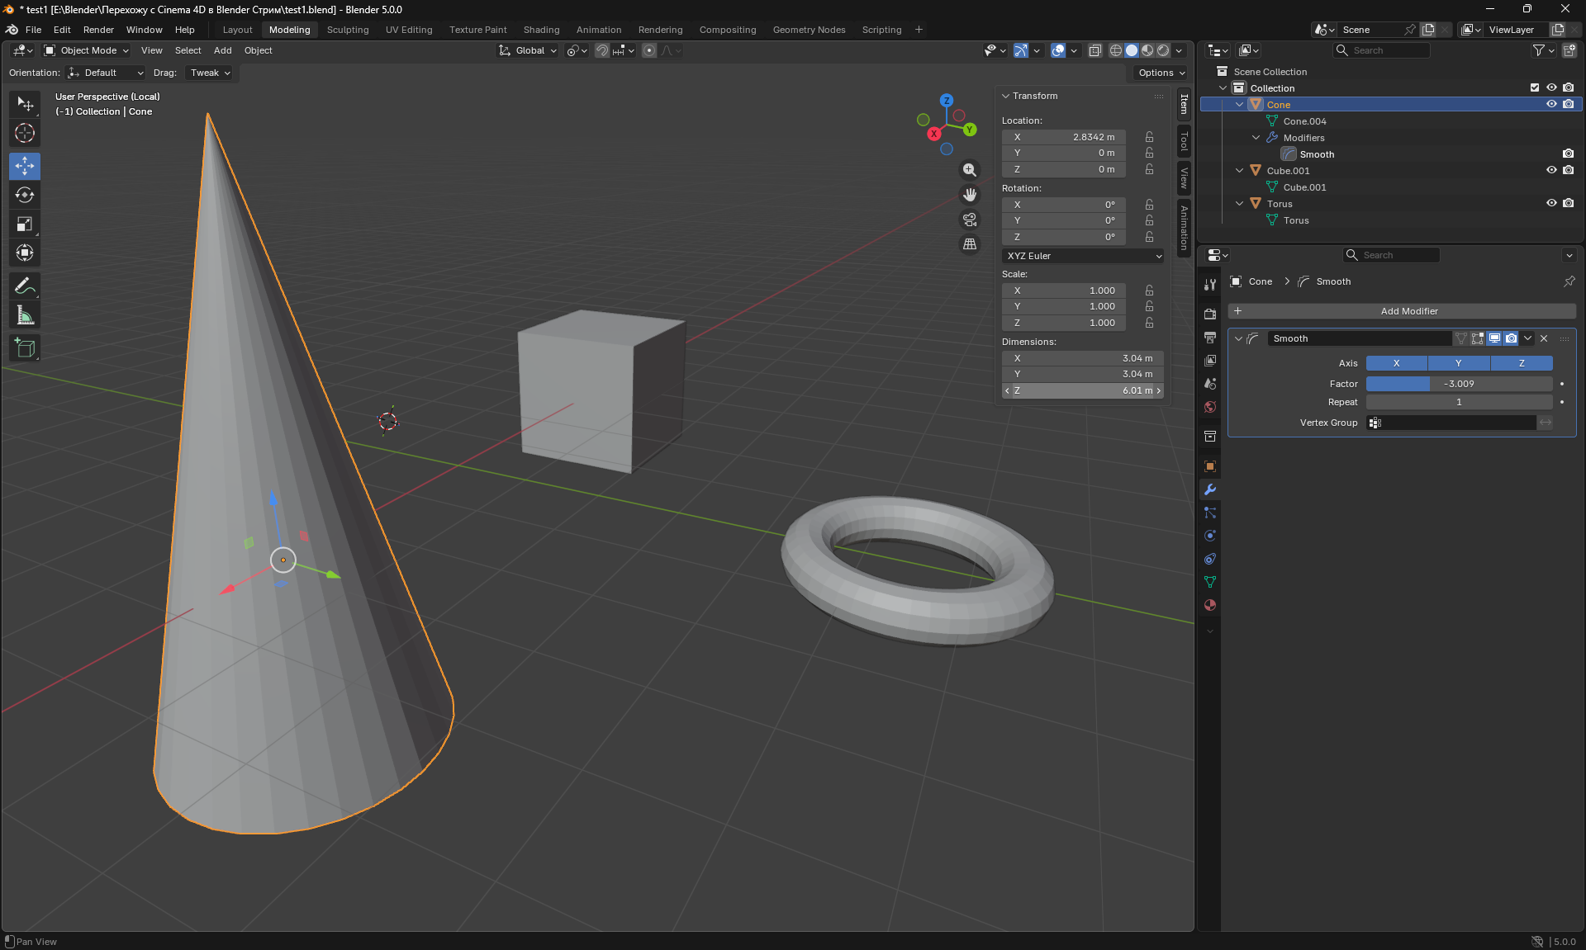Select the Scale tool in toolbar
This screenshot has height=950, width=1586.
[25, 225]
